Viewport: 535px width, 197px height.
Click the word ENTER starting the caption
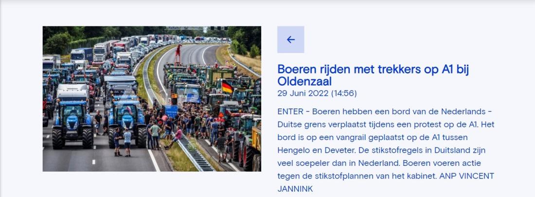[290, 112]
